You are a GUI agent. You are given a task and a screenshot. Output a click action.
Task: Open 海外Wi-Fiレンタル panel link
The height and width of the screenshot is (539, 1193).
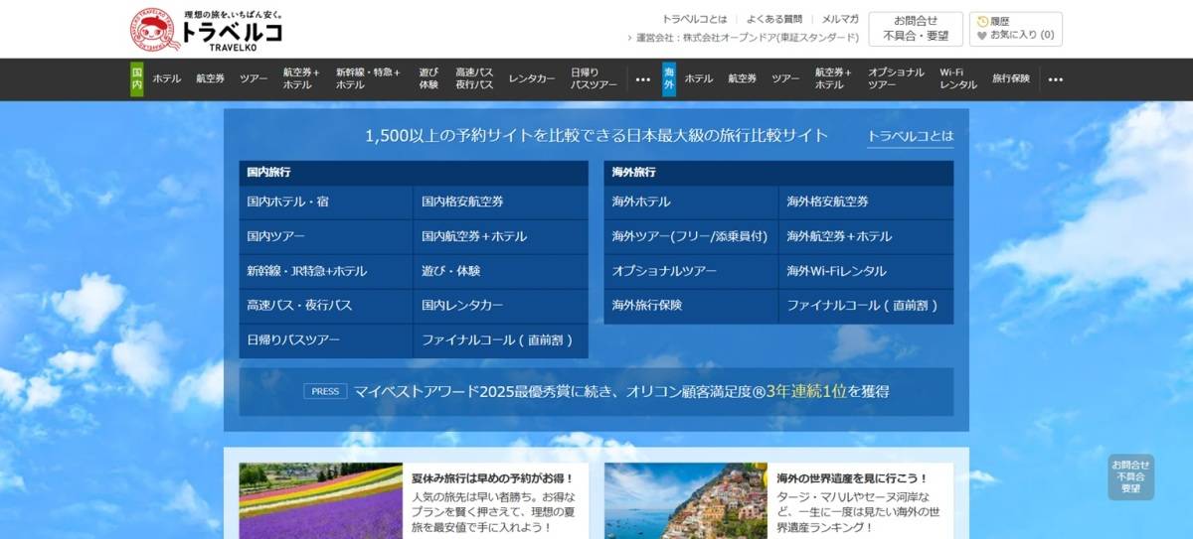866,271
